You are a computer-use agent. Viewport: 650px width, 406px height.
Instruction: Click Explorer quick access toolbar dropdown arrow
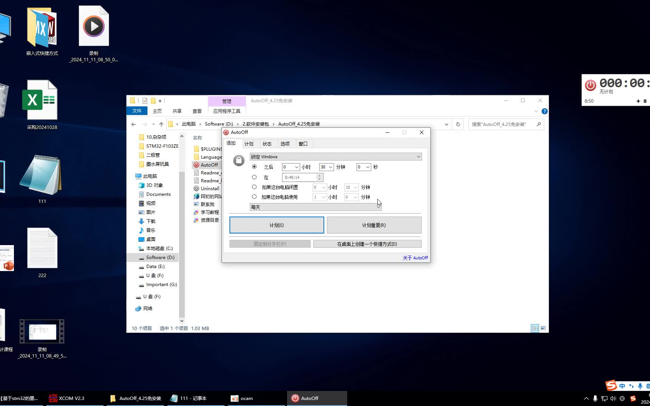pyautogui.click(x=160, y=101)
